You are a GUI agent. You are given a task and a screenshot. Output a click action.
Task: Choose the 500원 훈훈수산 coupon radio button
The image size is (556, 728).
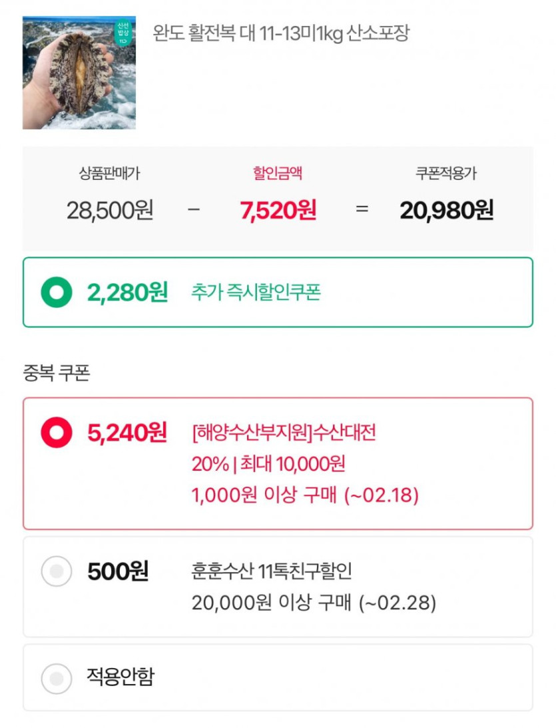click(57, 572)
